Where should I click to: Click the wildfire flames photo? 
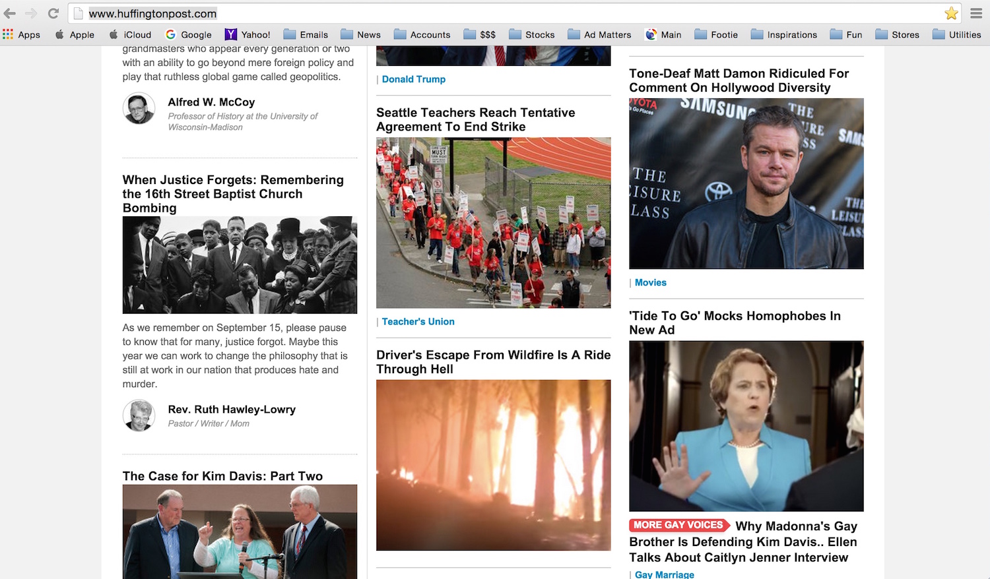pyautogui.click(x=494, y=465)
